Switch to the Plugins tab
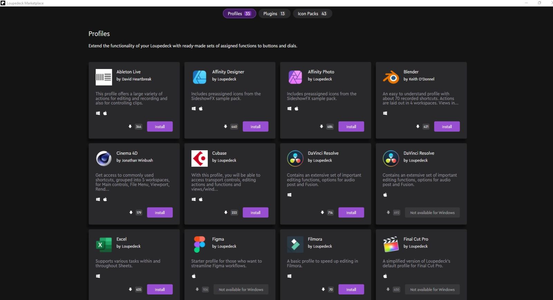The height and width of the screenshot is (300, 553). coord(274,13)
